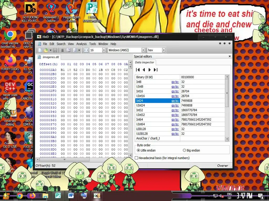Viewport: 269px width, 201px height.
Task: Enable Hexadecimal basis for integral numbers
Action: (x=162, y=158)
